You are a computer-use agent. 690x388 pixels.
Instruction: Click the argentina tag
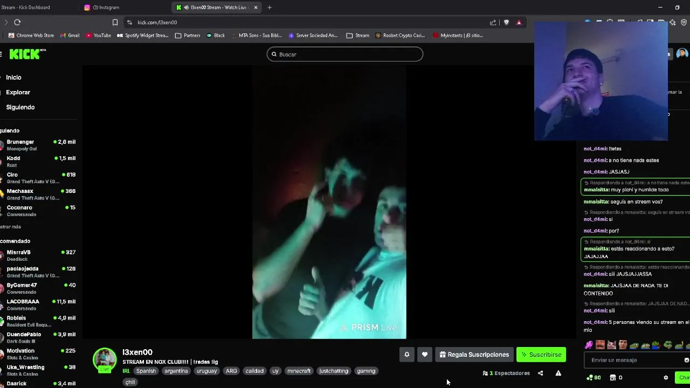tap(176, 371)
